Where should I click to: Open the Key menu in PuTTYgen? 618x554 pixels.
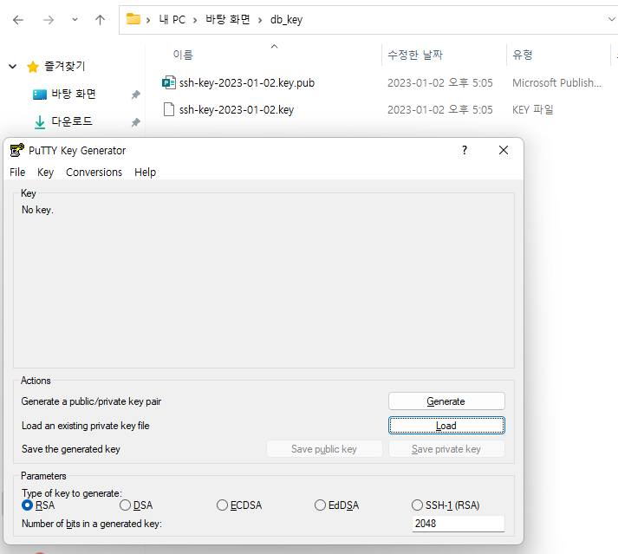click(45, 173)
